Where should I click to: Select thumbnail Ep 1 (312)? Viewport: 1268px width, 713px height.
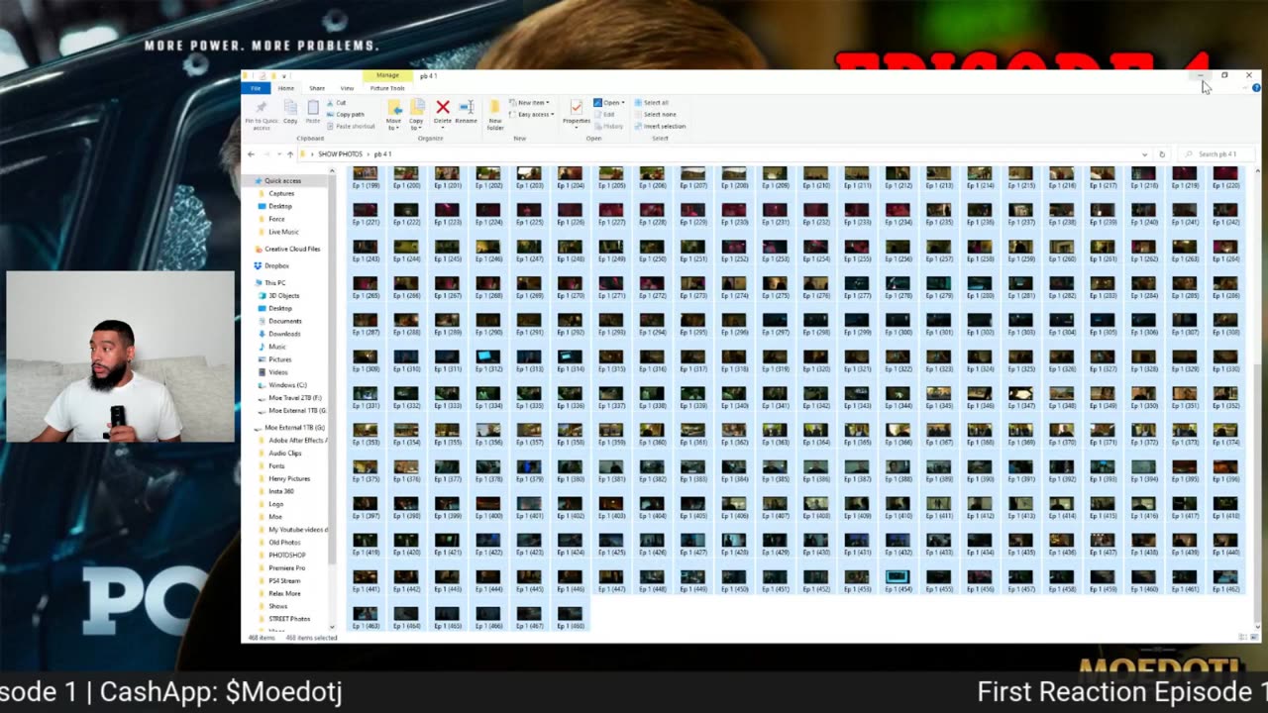[488, 361]
